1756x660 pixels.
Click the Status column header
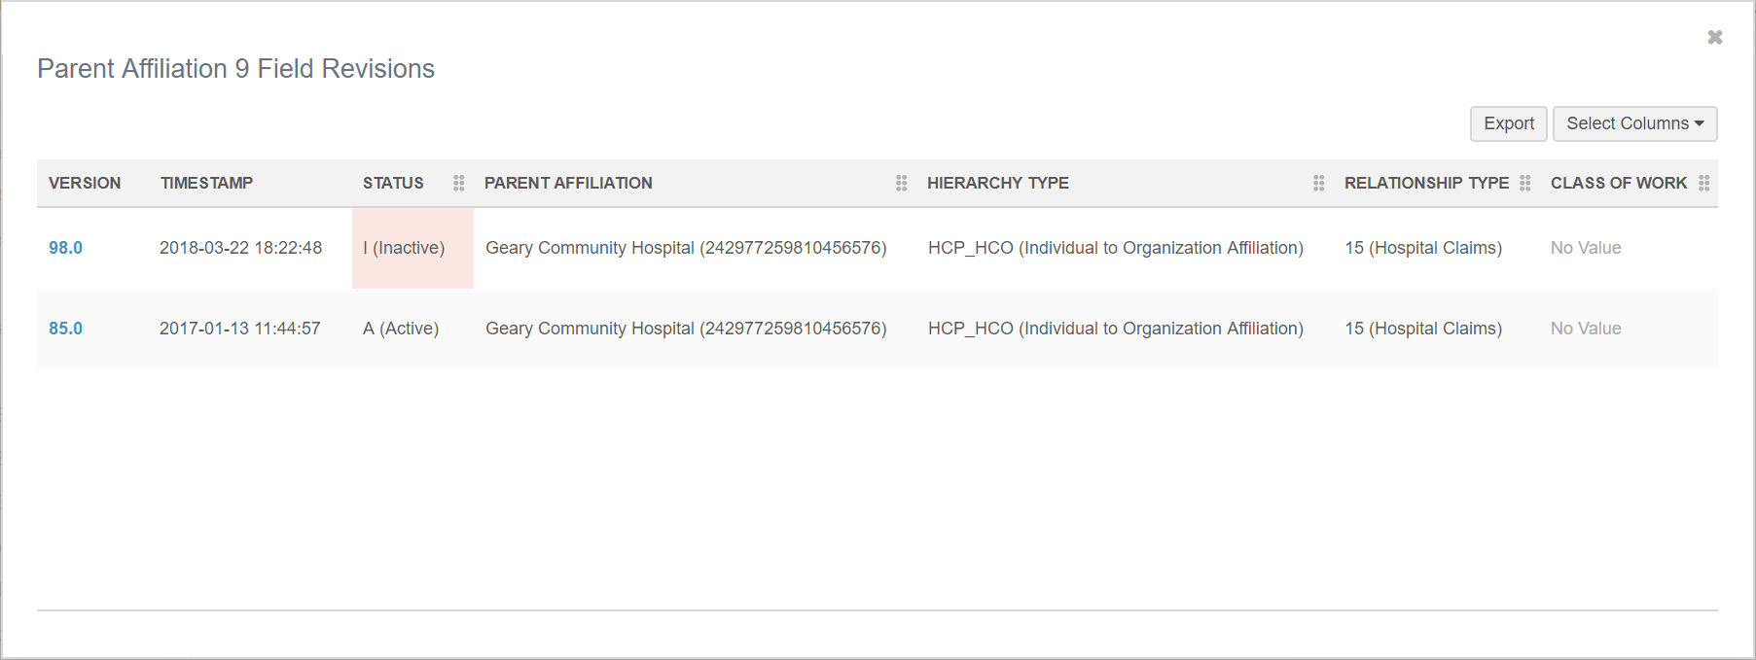(x=393, y=183)
